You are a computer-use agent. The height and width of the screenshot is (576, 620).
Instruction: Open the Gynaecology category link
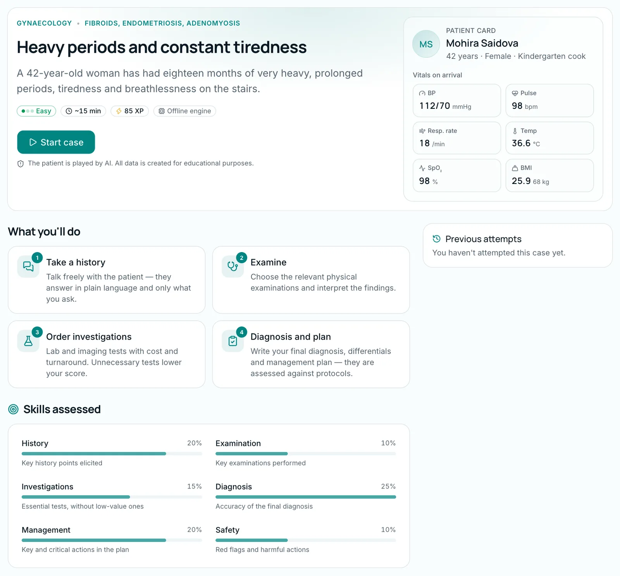[44, 23]
